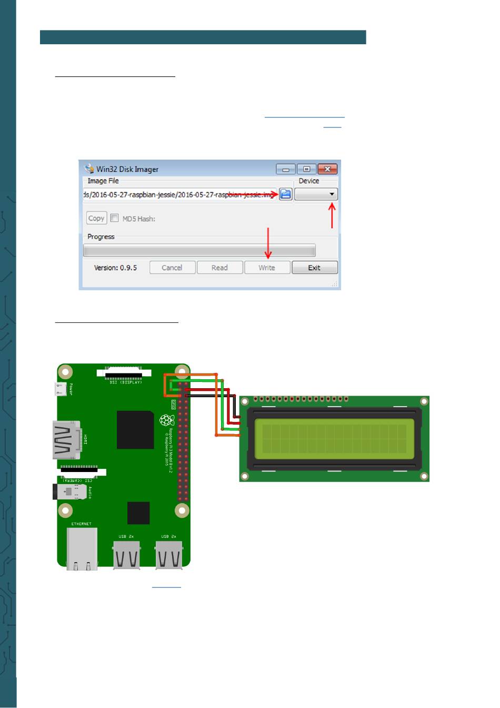500x708 pixels.
Task: Click the 'Version: 0.9.5' text
Action: pos(115,268)
